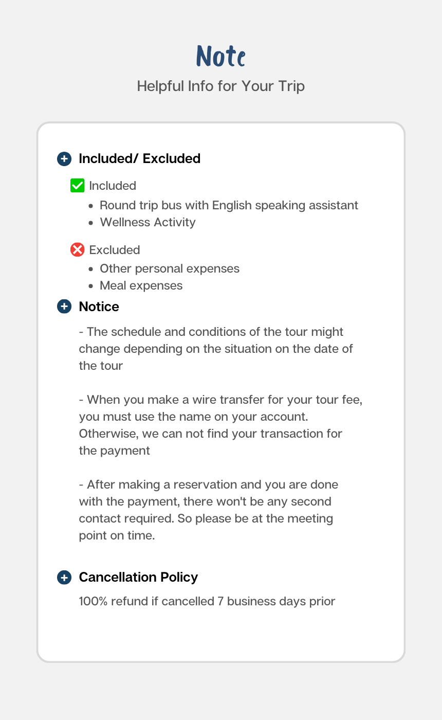
Task: Click the Meal expenses list item
Action: pos(141,285)
